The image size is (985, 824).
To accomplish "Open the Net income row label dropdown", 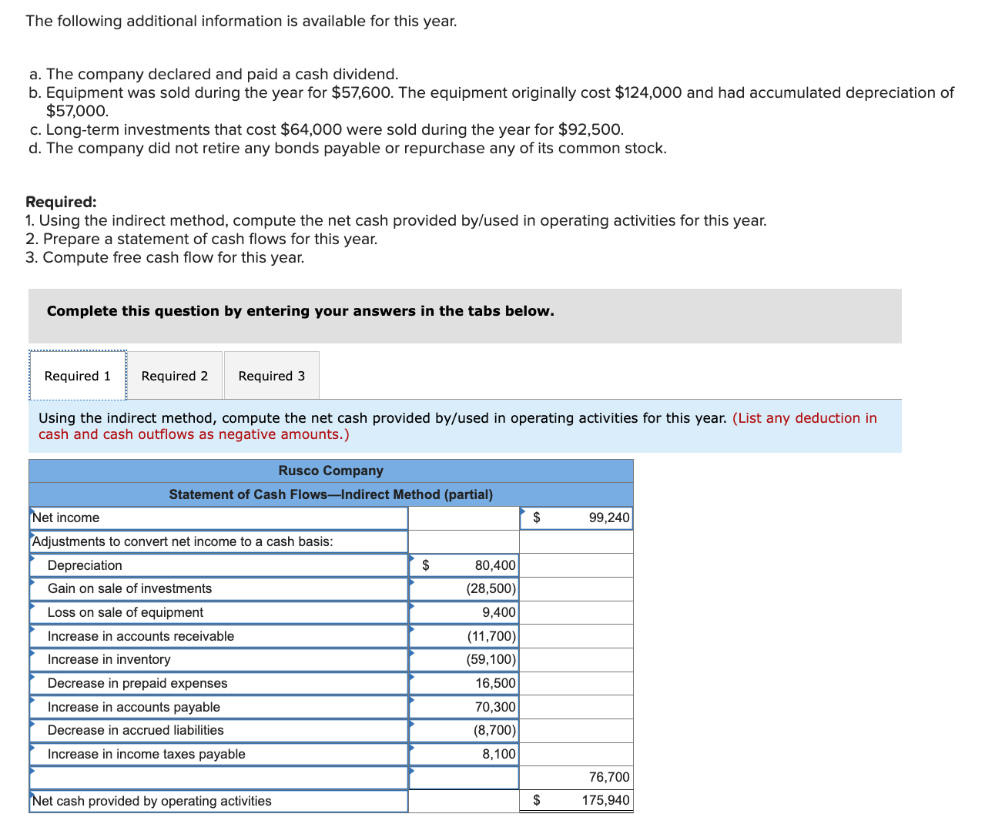I will (219, 518).
